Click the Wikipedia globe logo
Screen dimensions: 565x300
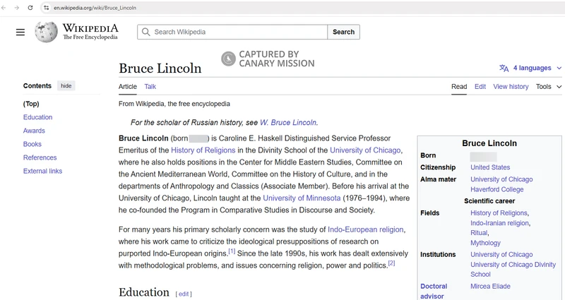tap(46, 32)
